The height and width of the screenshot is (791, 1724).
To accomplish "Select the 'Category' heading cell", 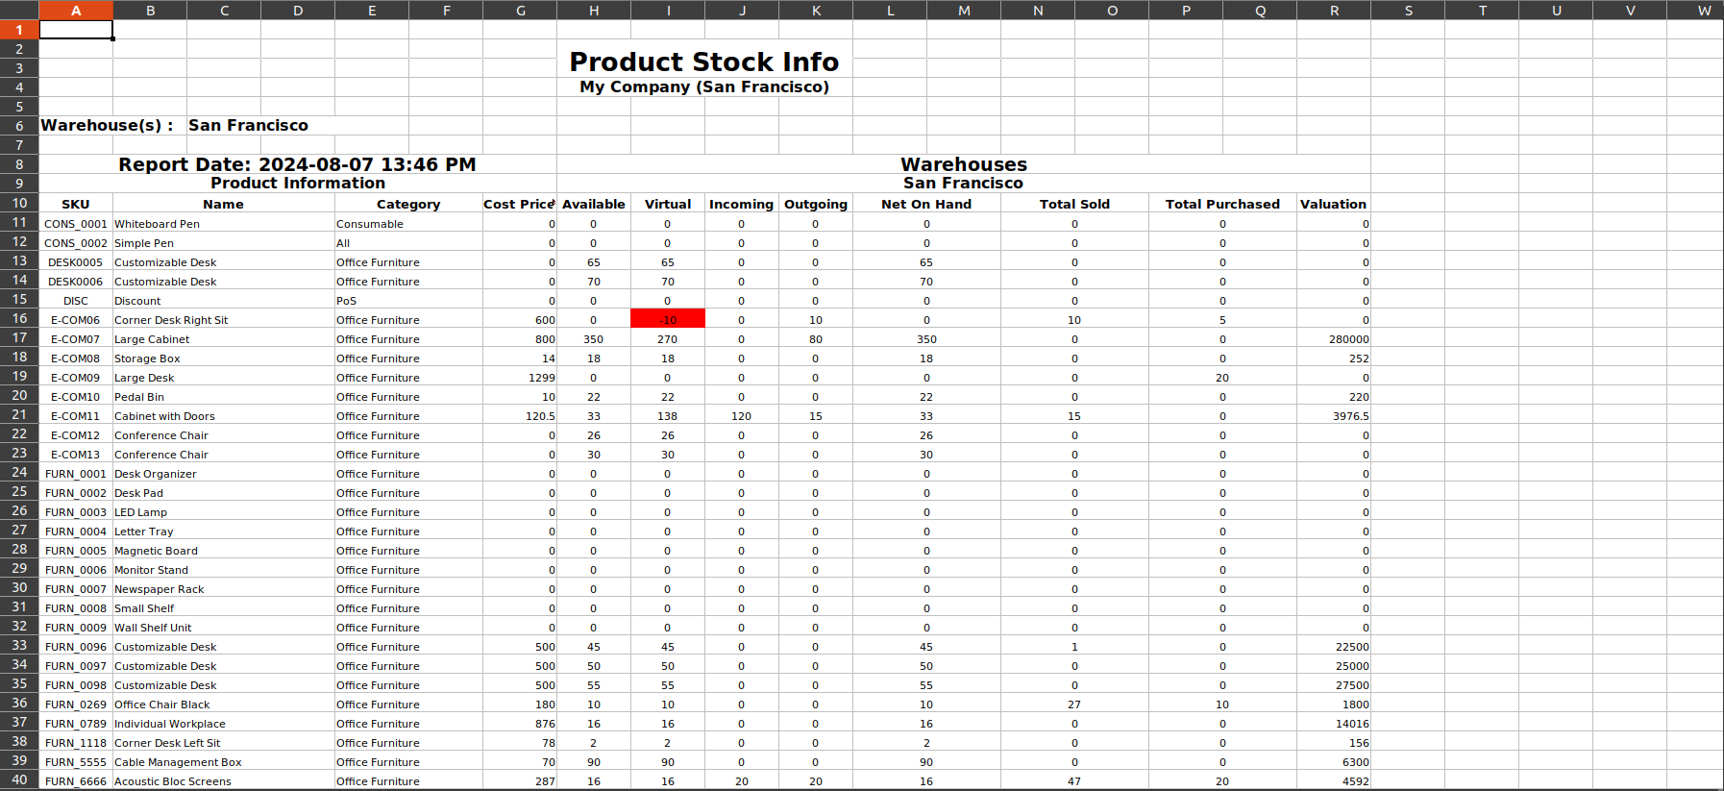I will pos(408,204).
